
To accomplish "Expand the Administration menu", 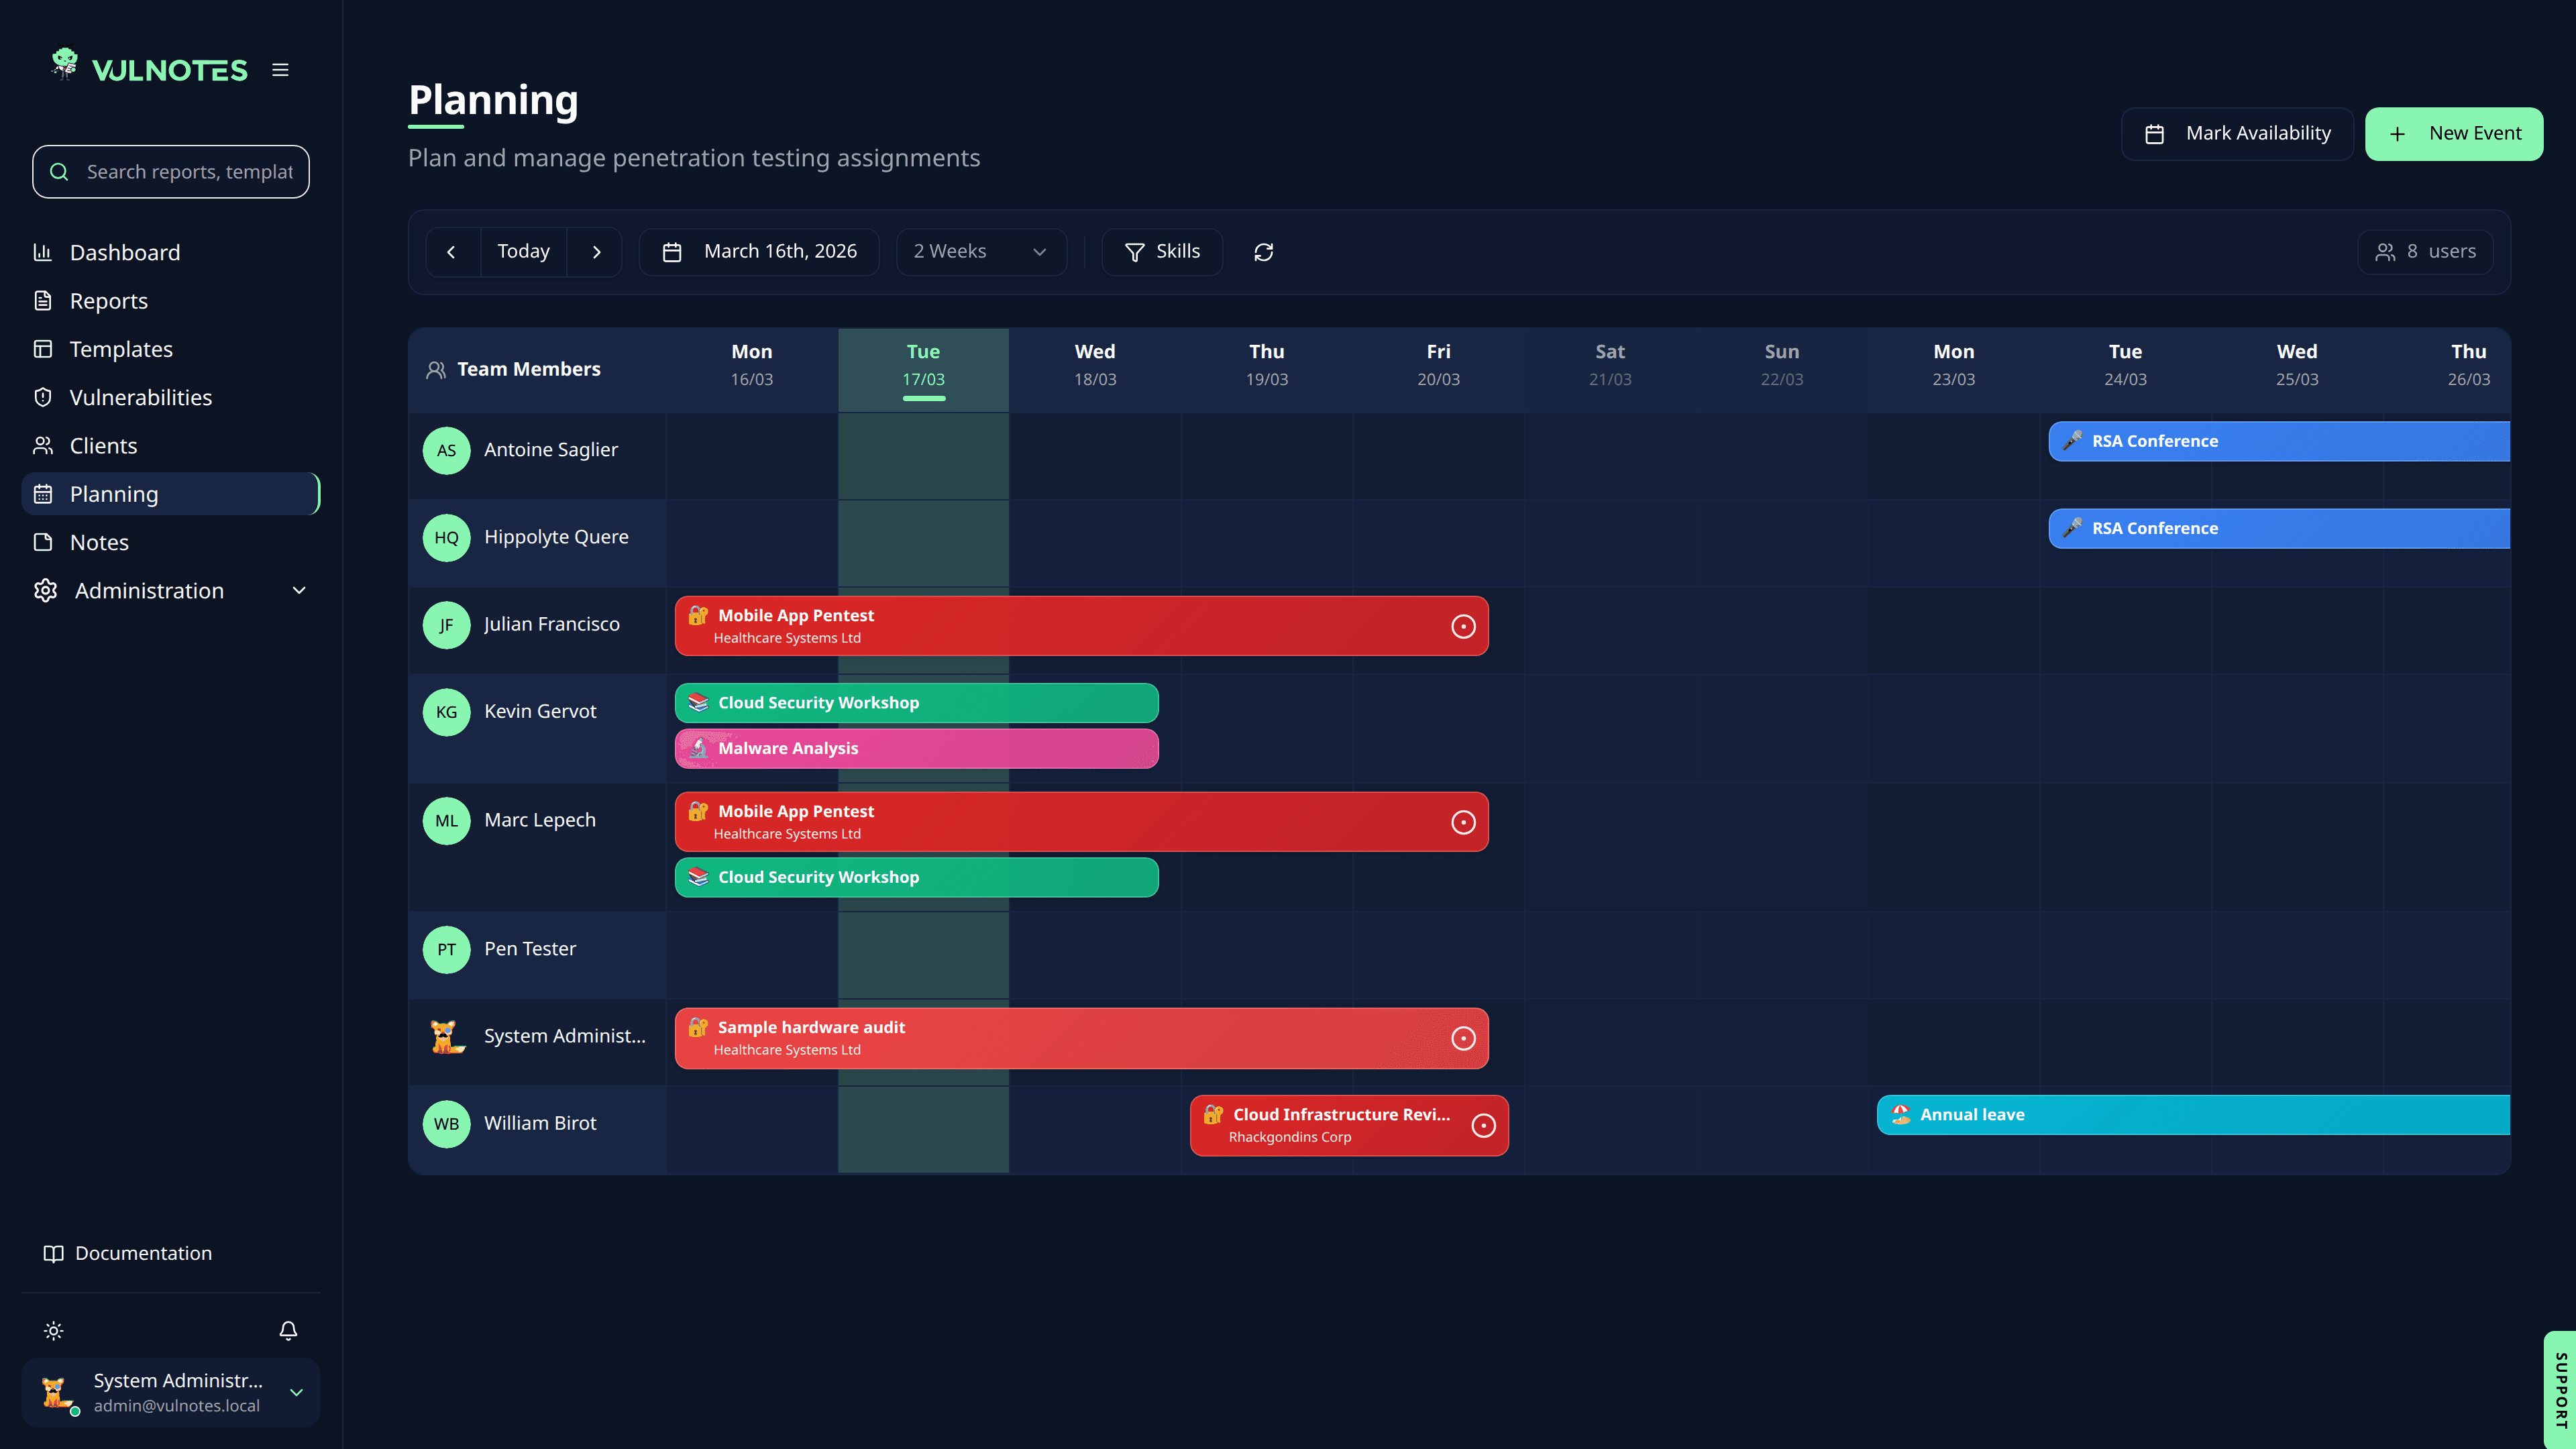I will 171,591.
